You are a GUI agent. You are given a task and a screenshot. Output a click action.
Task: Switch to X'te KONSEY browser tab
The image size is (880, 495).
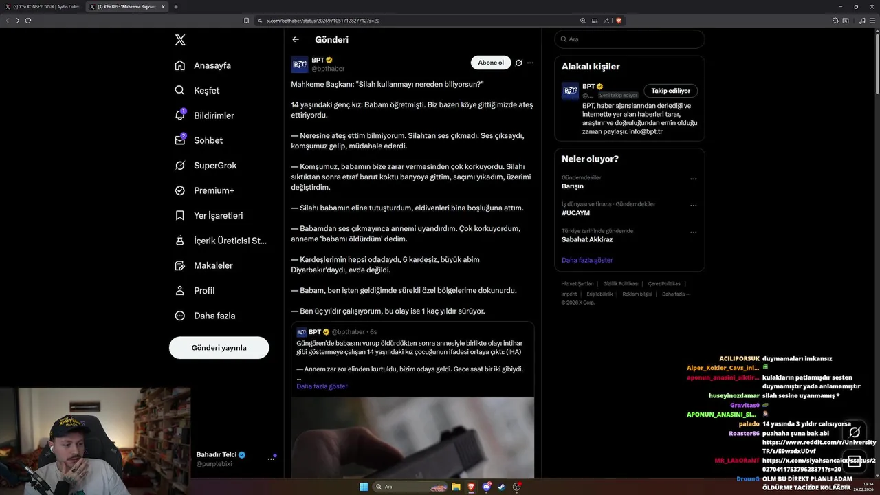tap(43, 7)
